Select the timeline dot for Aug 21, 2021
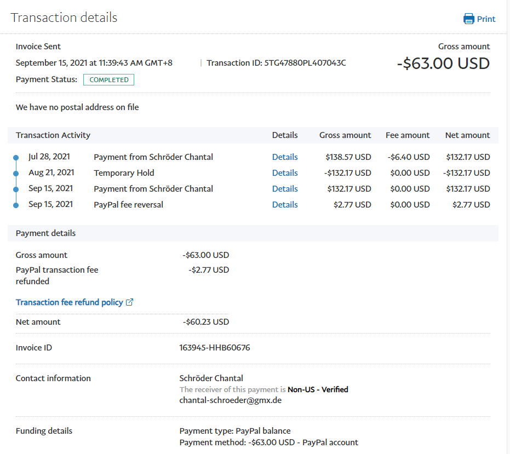This screenshot has width=510, height=454. click(16, 174)
